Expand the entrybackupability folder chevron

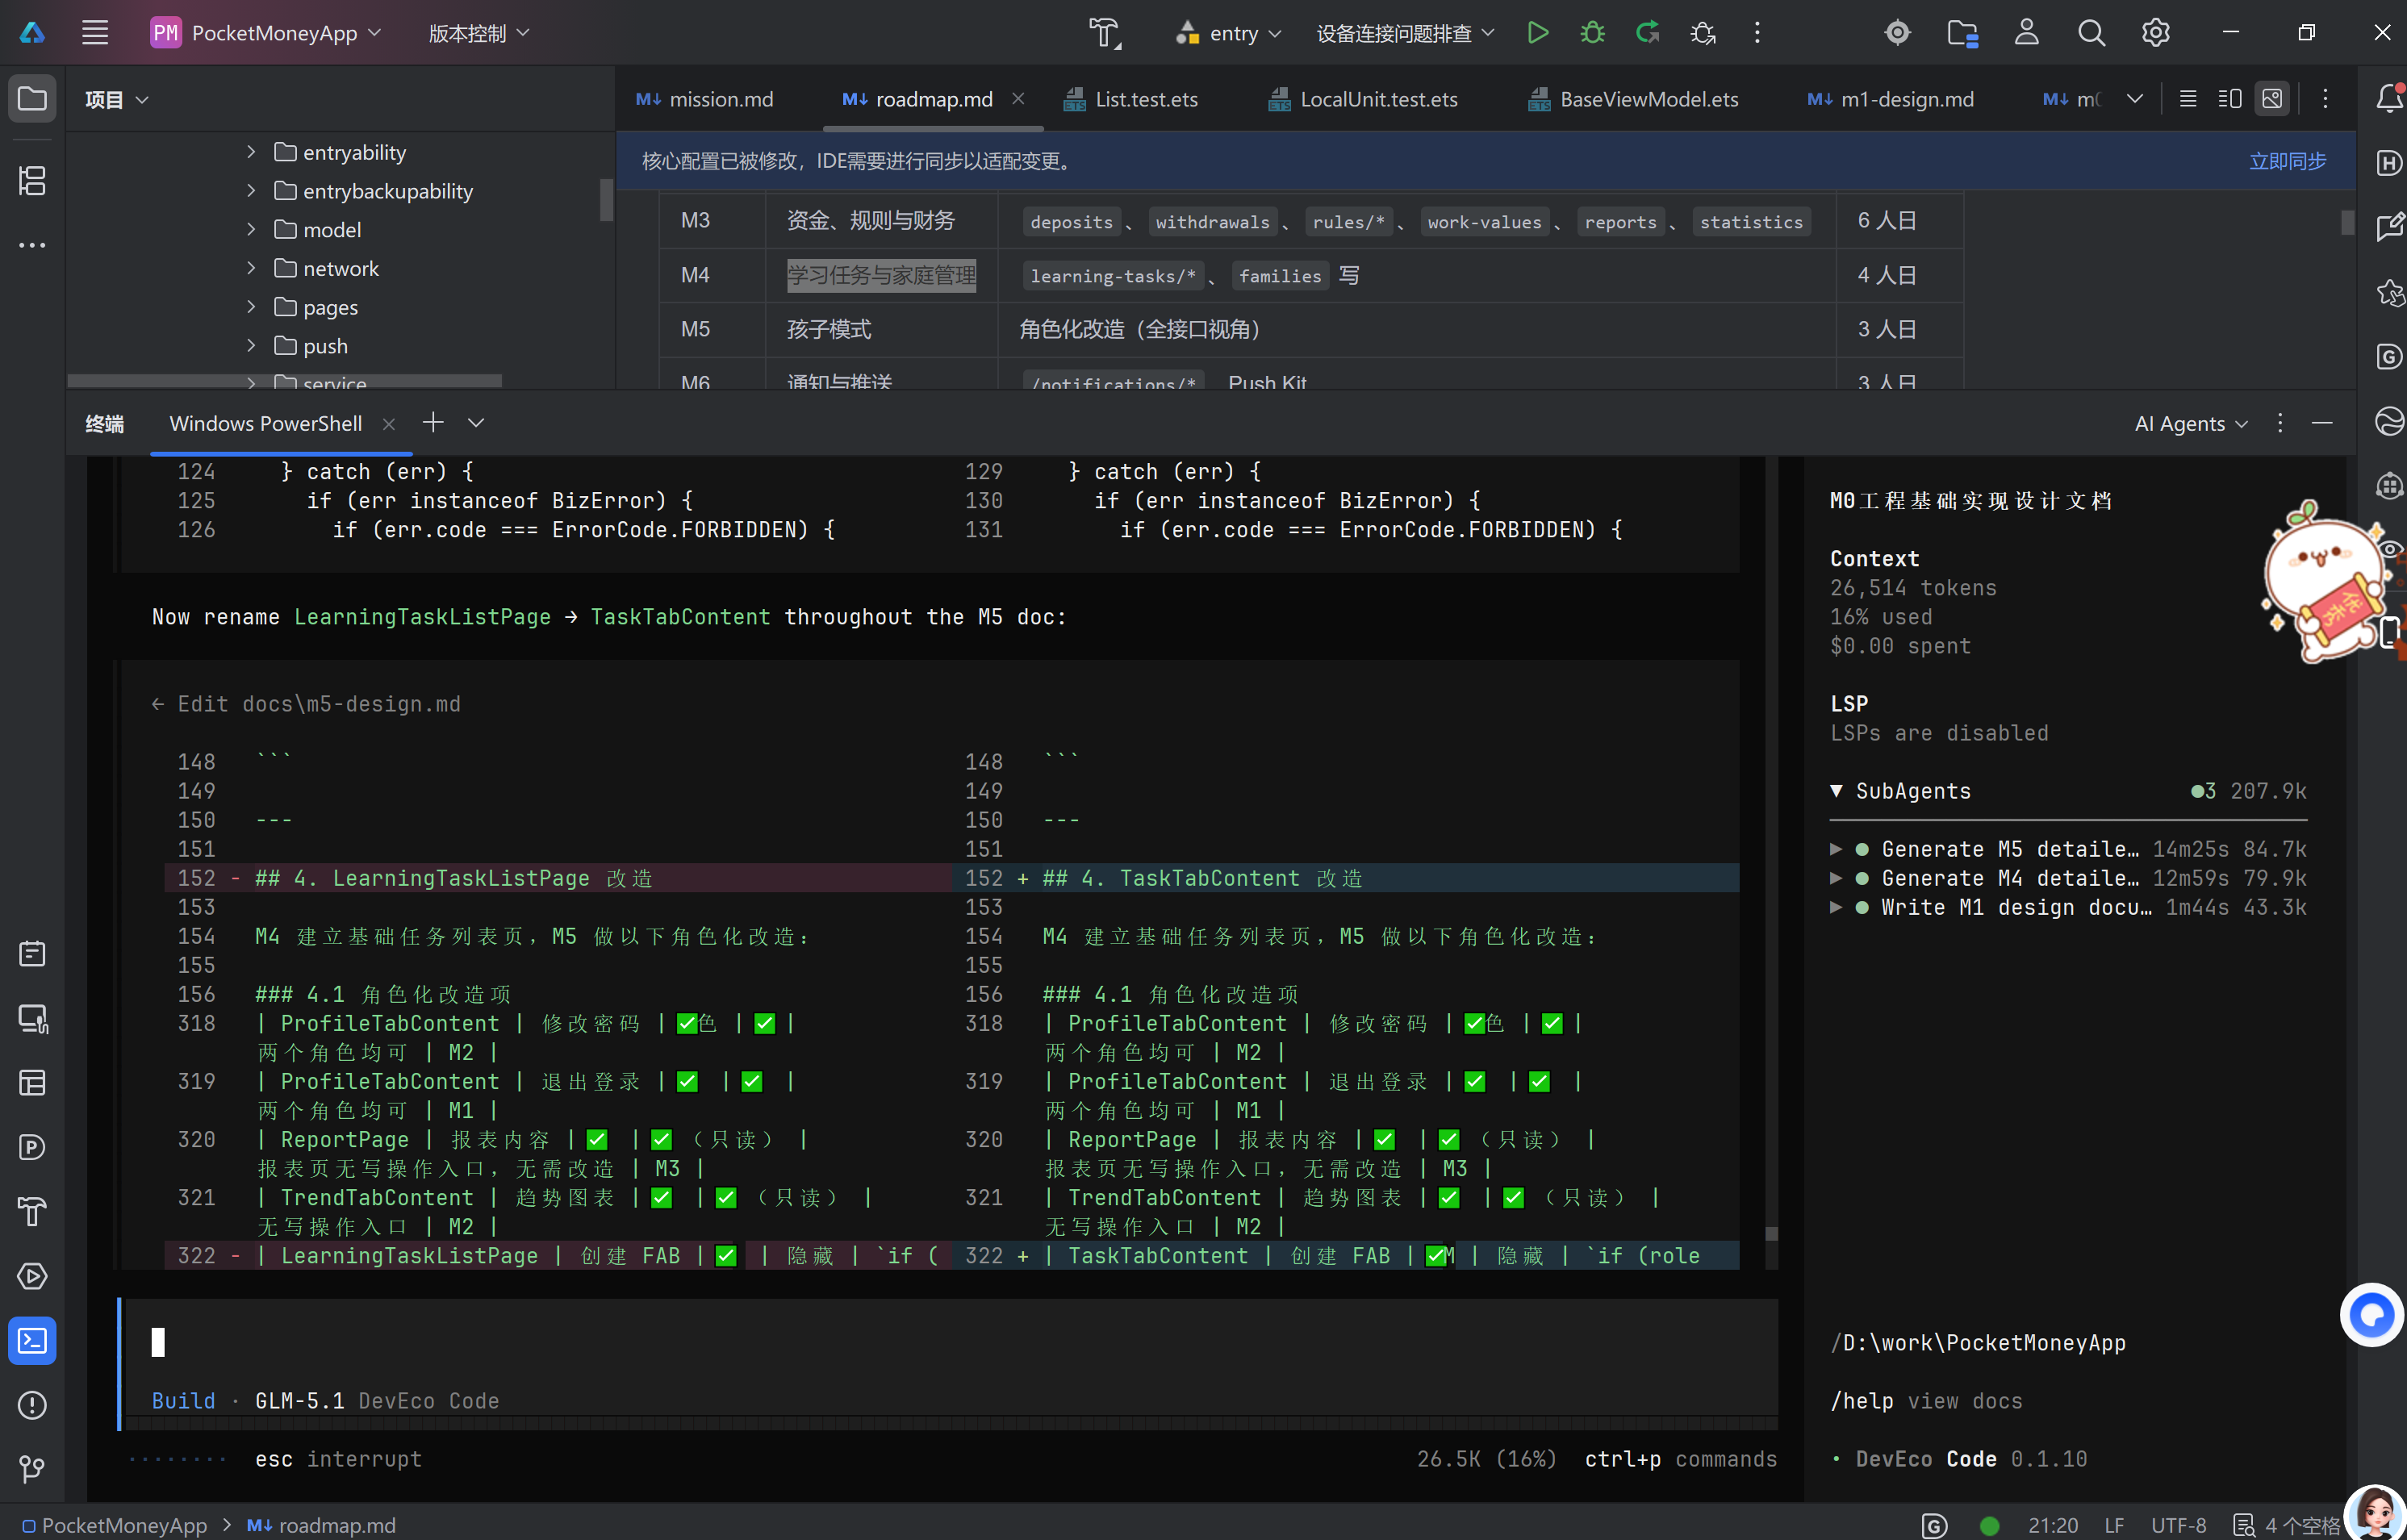[x=251, y=191]
